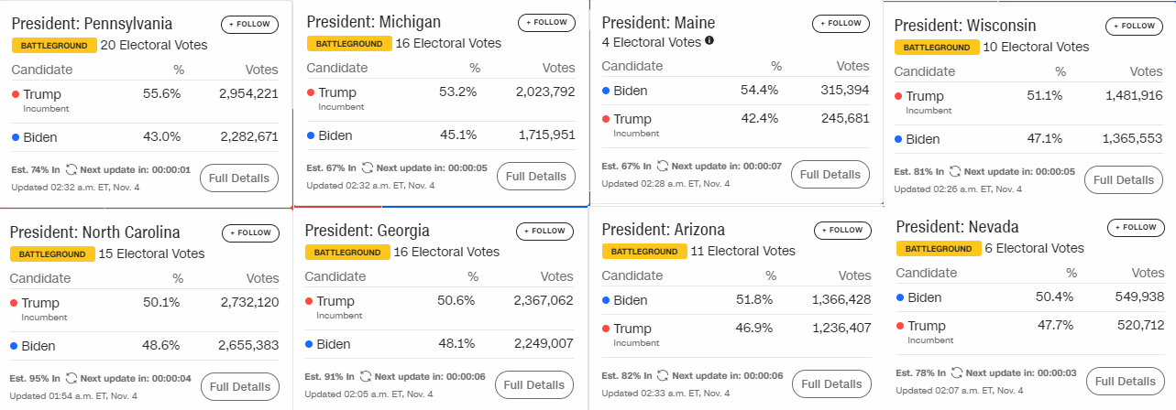This screenshot has height=410, width=1176.
Task: Open Full Details for Pennsylvania
Action: [239, 178]
